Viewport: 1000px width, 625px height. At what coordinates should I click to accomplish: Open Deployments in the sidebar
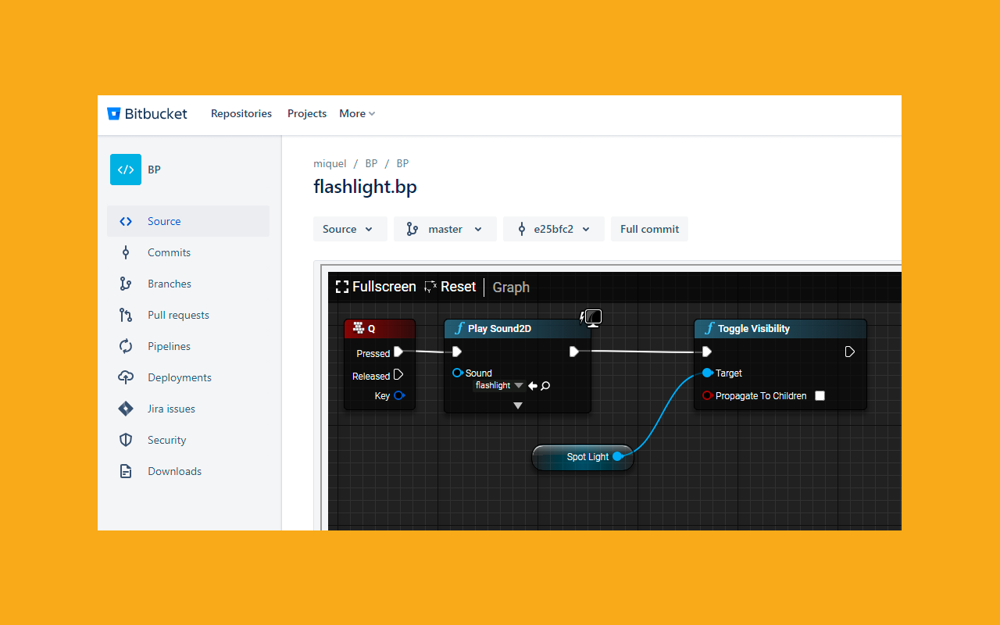188,377
